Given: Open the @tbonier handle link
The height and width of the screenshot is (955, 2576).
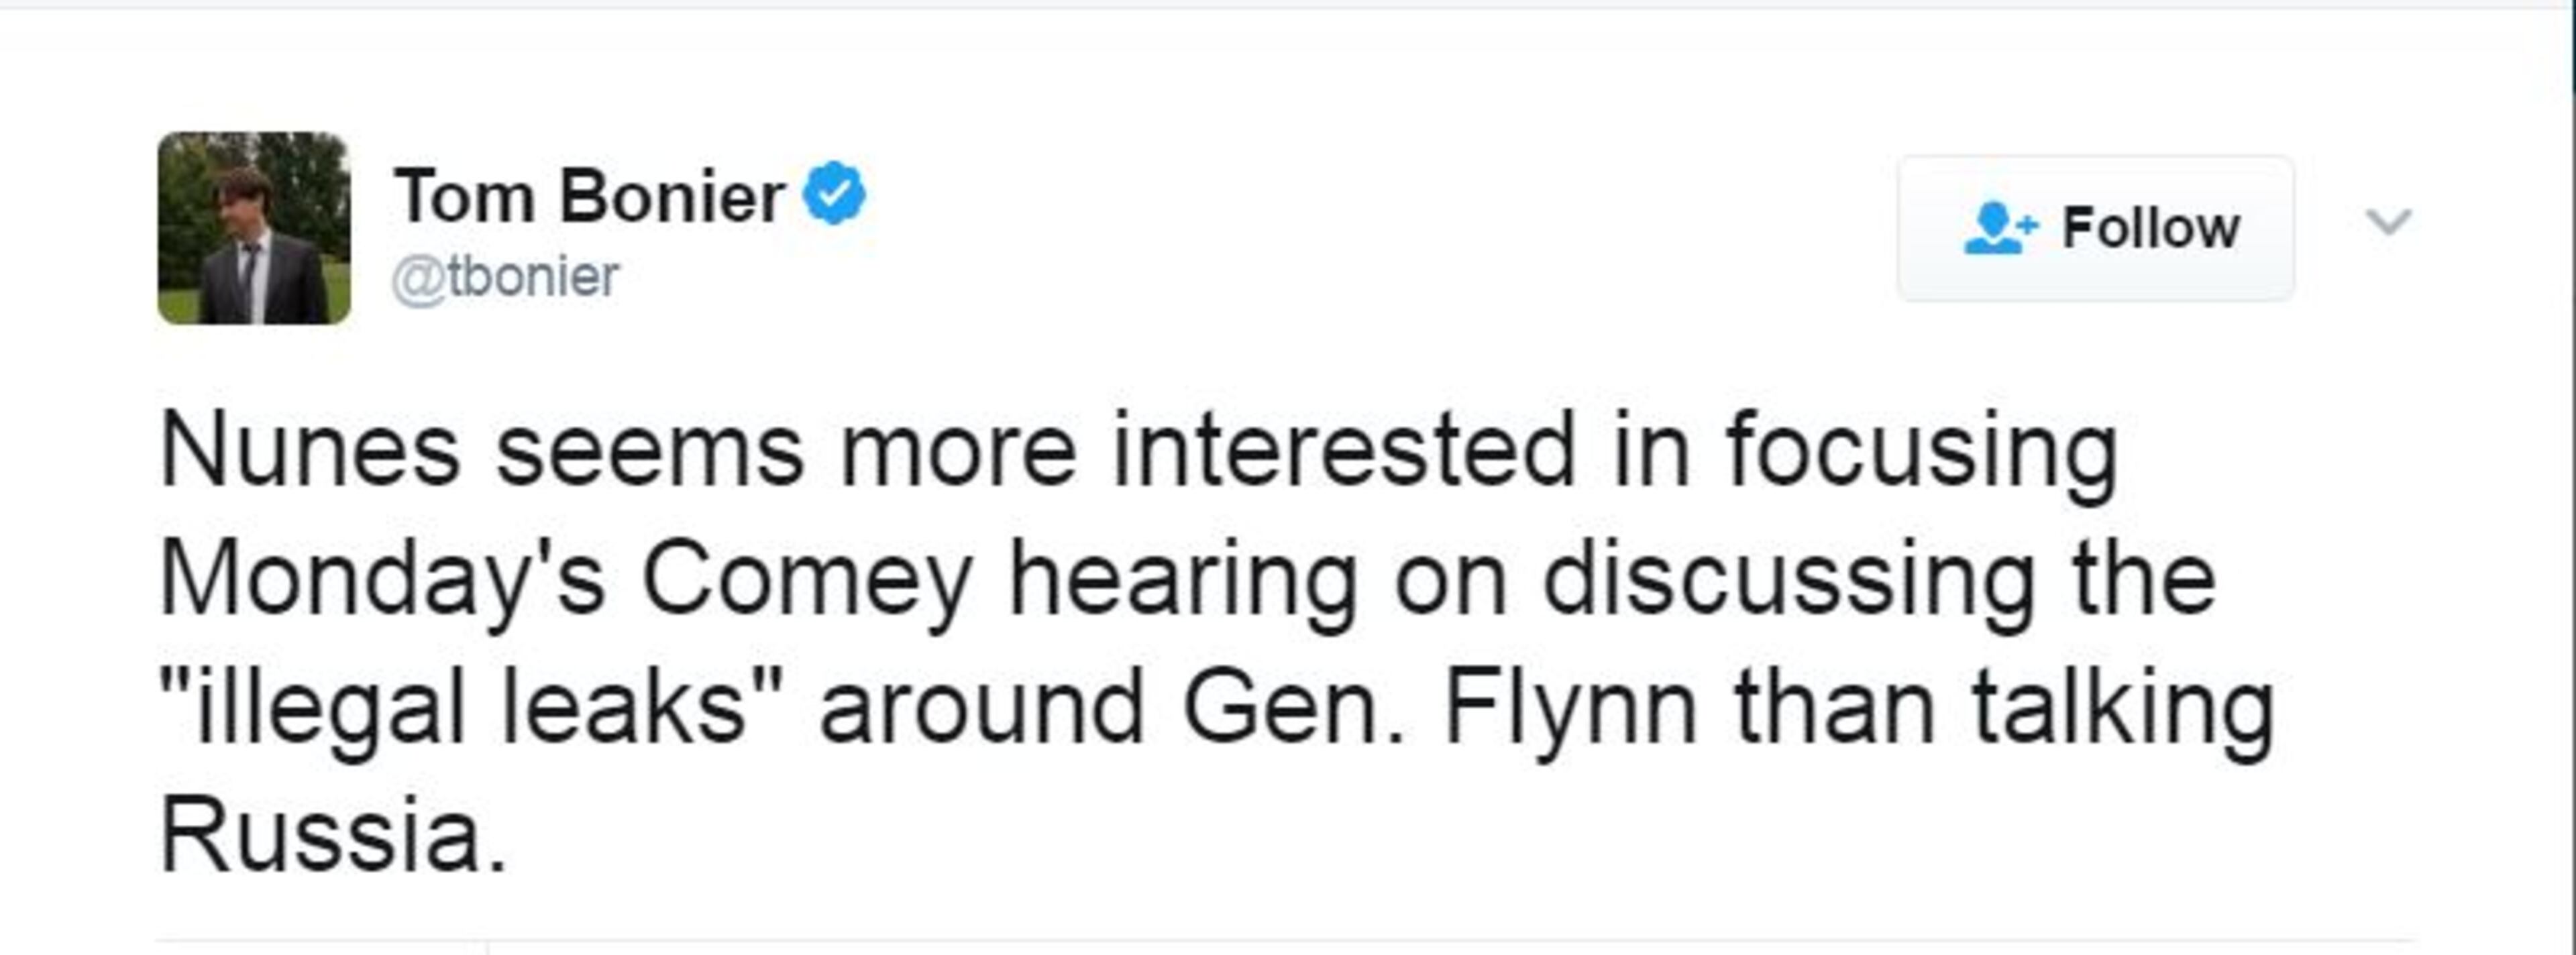Looking at the screenshot, I should pyautogui.click(x=505, y=277).
